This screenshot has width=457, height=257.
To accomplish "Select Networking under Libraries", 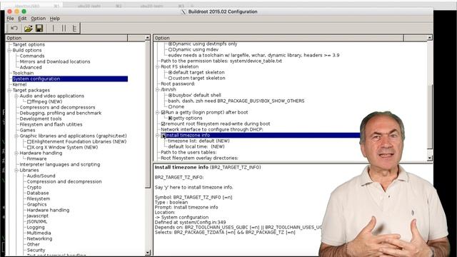I will [39, 239].
